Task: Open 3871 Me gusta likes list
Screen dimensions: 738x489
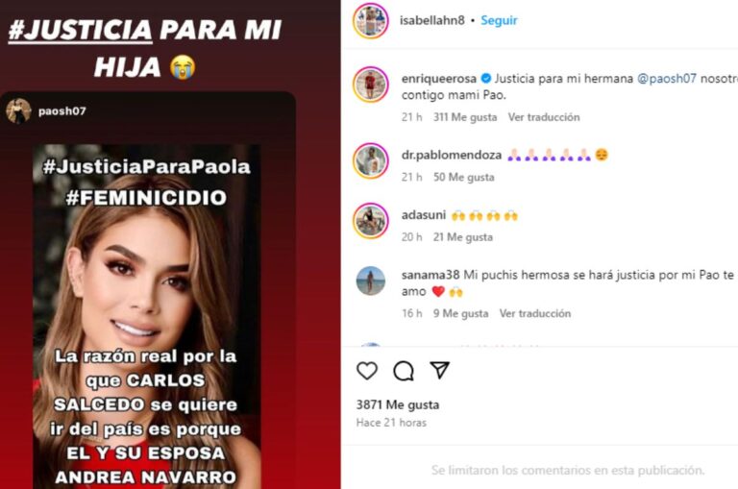Action: 397,404
